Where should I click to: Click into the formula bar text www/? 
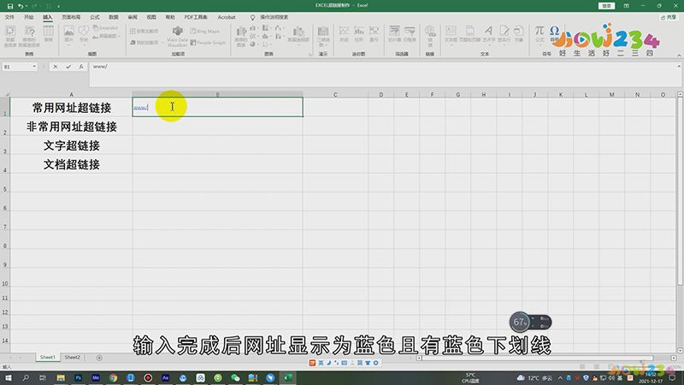(x=100, y=67)
